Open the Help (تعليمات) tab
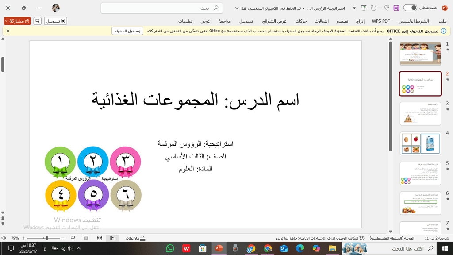Screen dimensions: 453x255 tap(185, 21)
